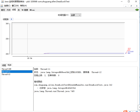This screenshot has height=112, width=140.
Task: Click the blue live threads legend
Action: point(131,52)
